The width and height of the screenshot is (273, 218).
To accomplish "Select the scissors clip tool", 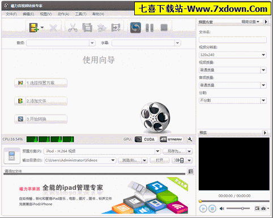I will [73, 28].
